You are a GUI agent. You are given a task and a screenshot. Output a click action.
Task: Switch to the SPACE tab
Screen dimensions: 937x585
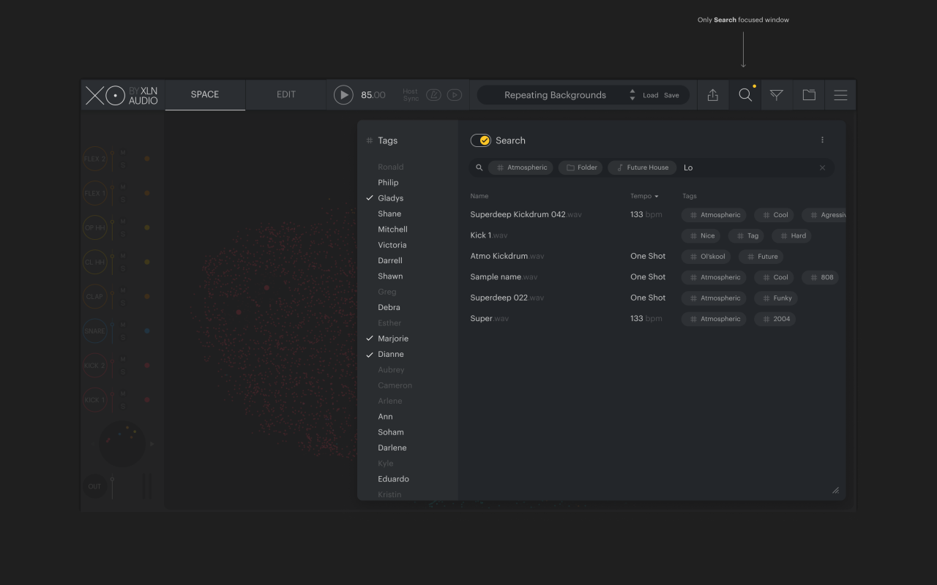point(205,95)
